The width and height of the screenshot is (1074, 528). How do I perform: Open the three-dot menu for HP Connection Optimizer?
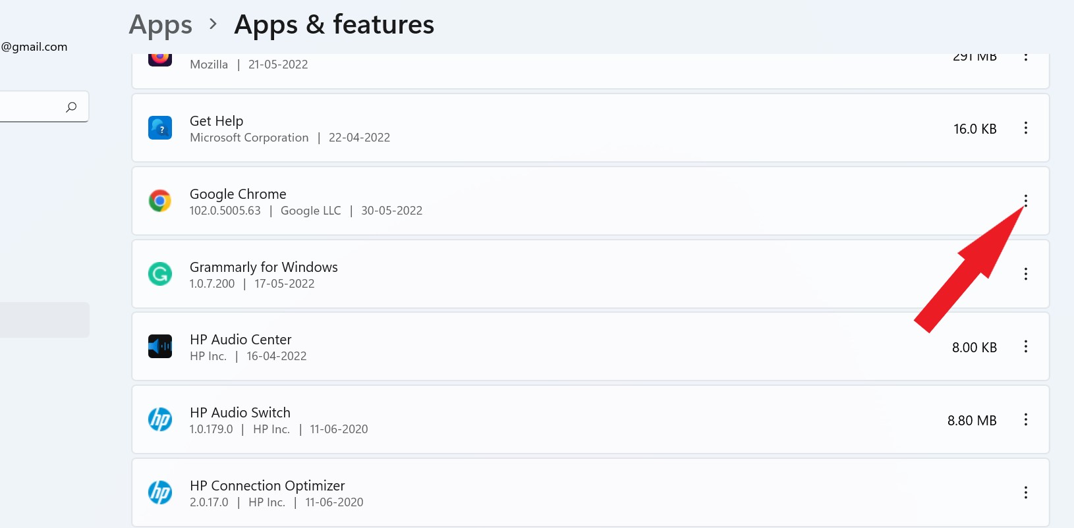tap(1025, 492)
